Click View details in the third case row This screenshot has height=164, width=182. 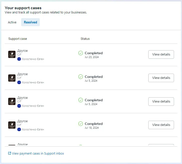click(161, 102)
